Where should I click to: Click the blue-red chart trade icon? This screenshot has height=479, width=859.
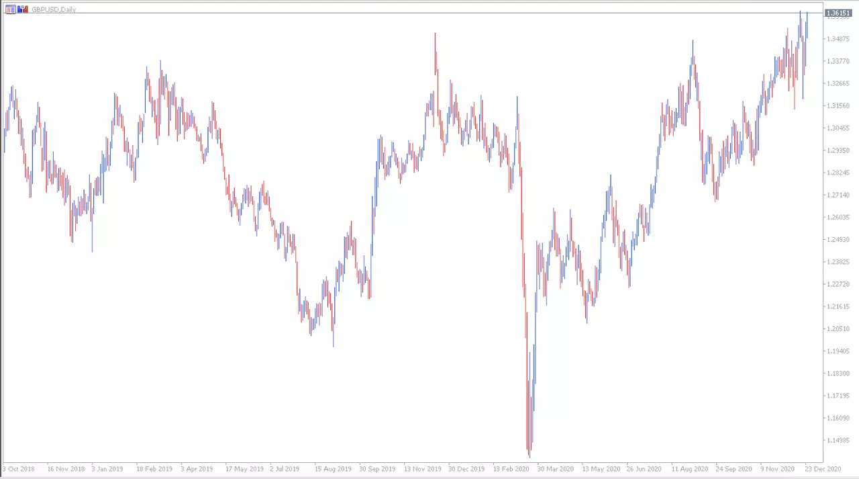[x=23, y=9]
